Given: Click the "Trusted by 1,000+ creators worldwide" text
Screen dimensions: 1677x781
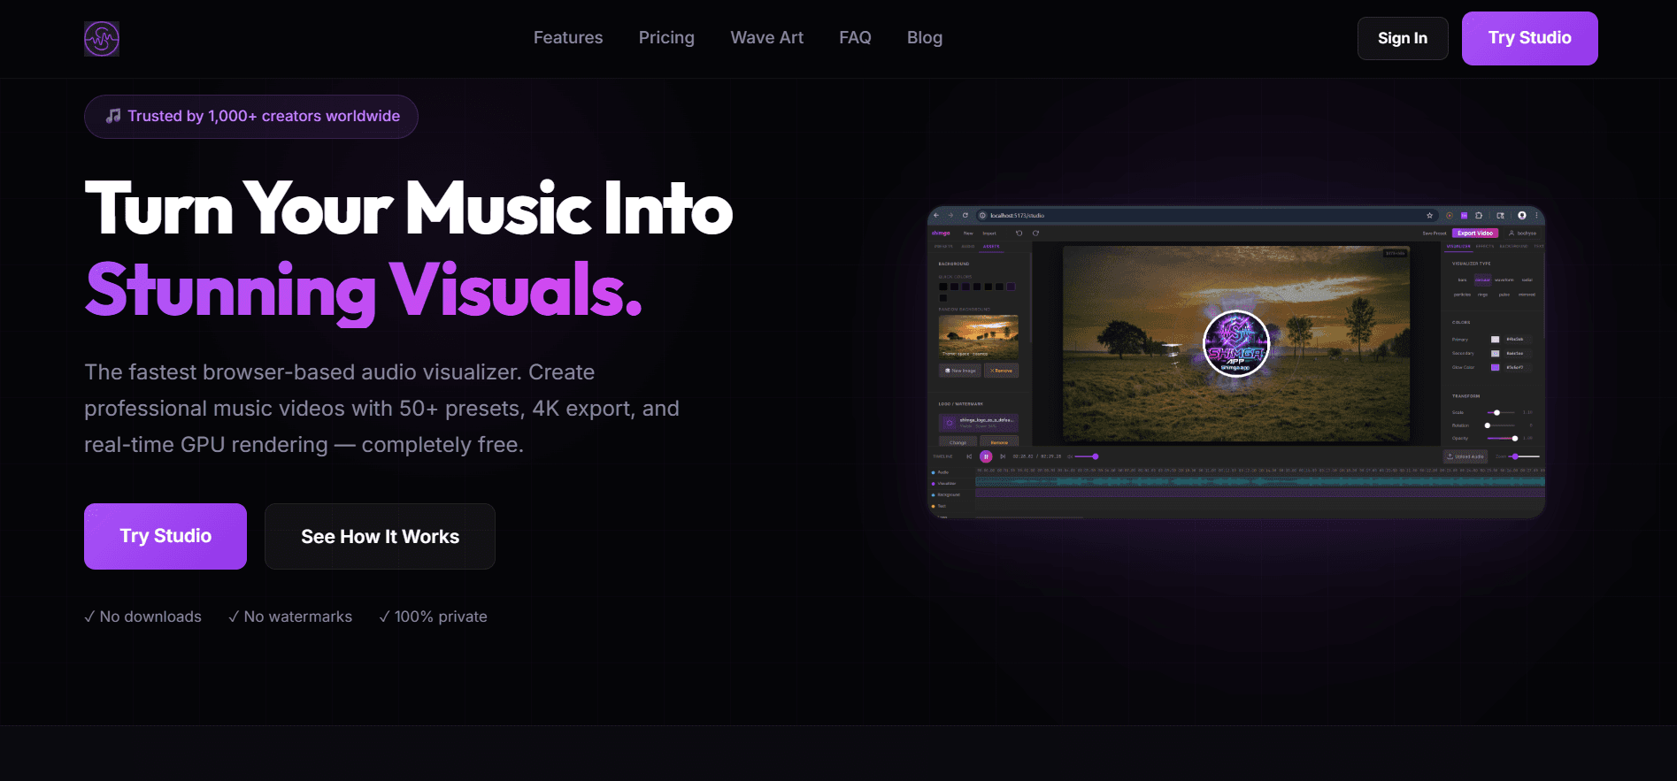Looking at the screenshot, I should point(264,116).
